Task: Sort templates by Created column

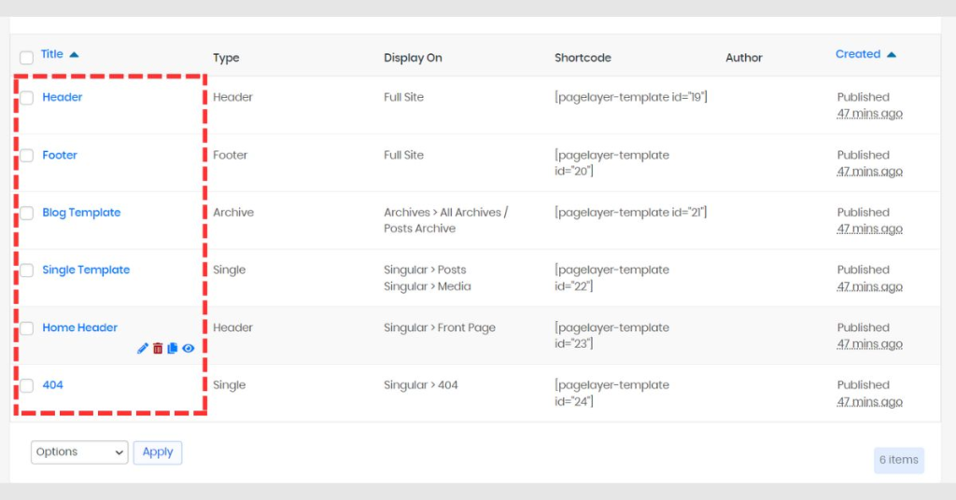Action: [858, 54]
